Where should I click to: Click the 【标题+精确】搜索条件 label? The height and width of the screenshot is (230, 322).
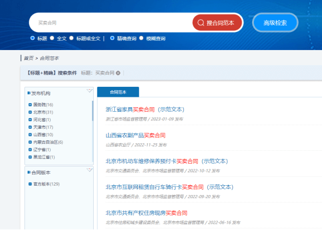pos(52,73)
